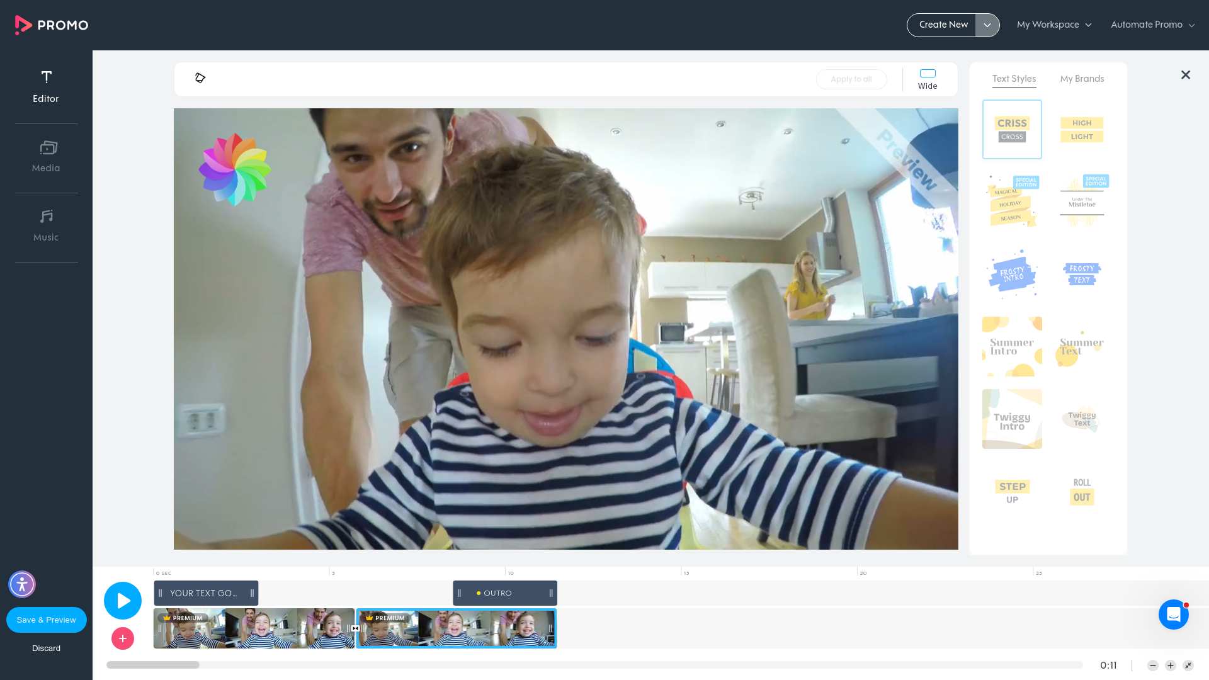Choose the Under The Mistletoe style
This screenshot has width=1209, height=680.
[x=1082, y=201]
